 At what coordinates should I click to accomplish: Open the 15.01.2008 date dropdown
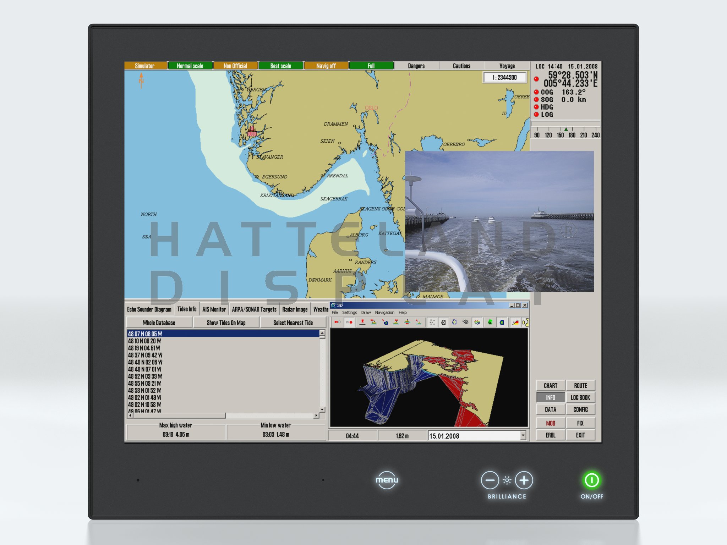(x=523, y=435)
